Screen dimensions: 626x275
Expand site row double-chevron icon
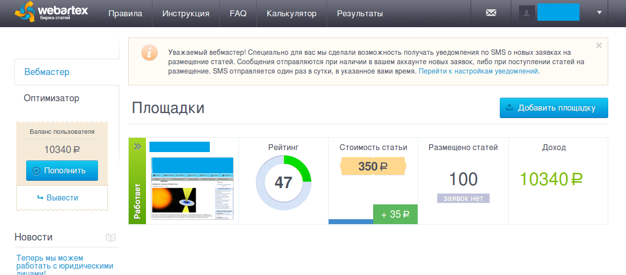click(138, 147)
